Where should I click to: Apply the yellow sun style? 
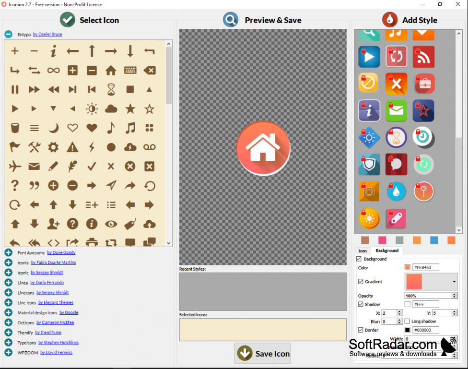tap(369, 218)
